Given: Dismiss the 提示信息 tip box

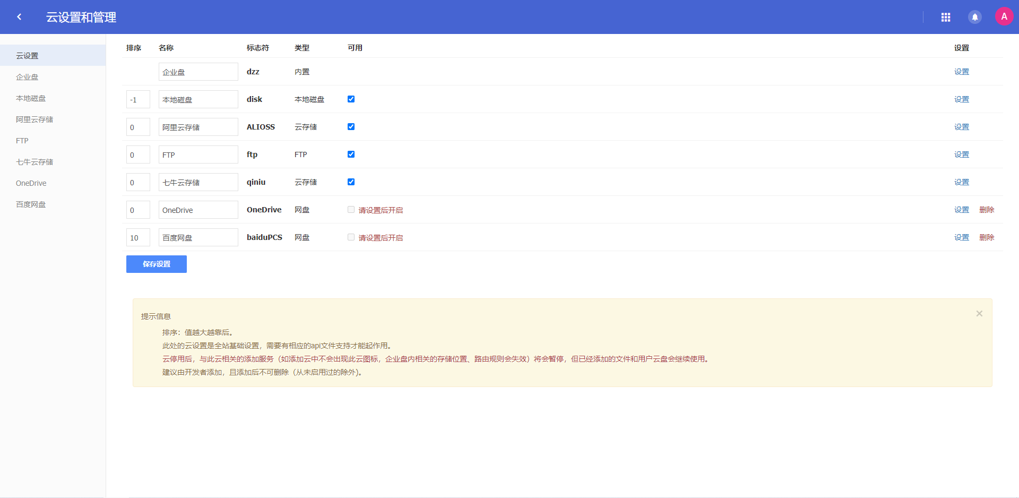Looking at the screenshot, I should (979, 313).
